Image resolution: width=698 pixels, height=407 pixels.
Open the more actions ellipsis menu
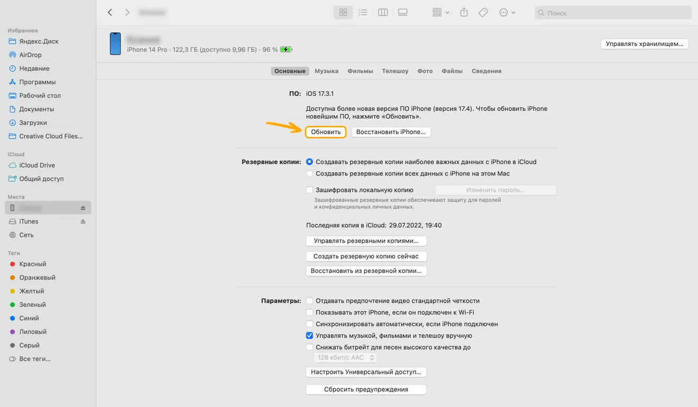pos(507,12)
